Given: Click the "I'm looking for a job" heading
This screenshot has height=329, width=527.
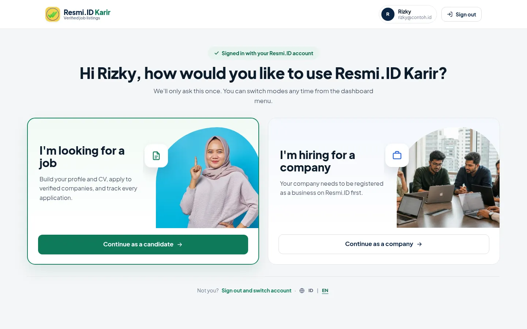Looking at the screenshot, I should click(82, 157).
